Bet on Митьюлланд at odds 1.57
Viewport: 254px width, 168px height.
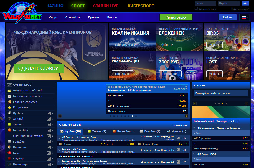pyautogui.click(x=147, y=95)
